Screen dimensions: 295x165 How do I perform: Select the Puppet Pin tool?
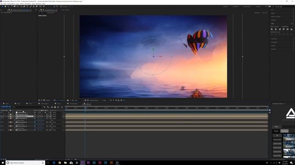44,6
